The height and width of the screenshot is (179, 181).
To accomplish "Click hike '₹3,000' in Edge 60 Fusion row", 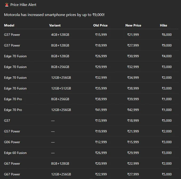I will click(167, 153).
